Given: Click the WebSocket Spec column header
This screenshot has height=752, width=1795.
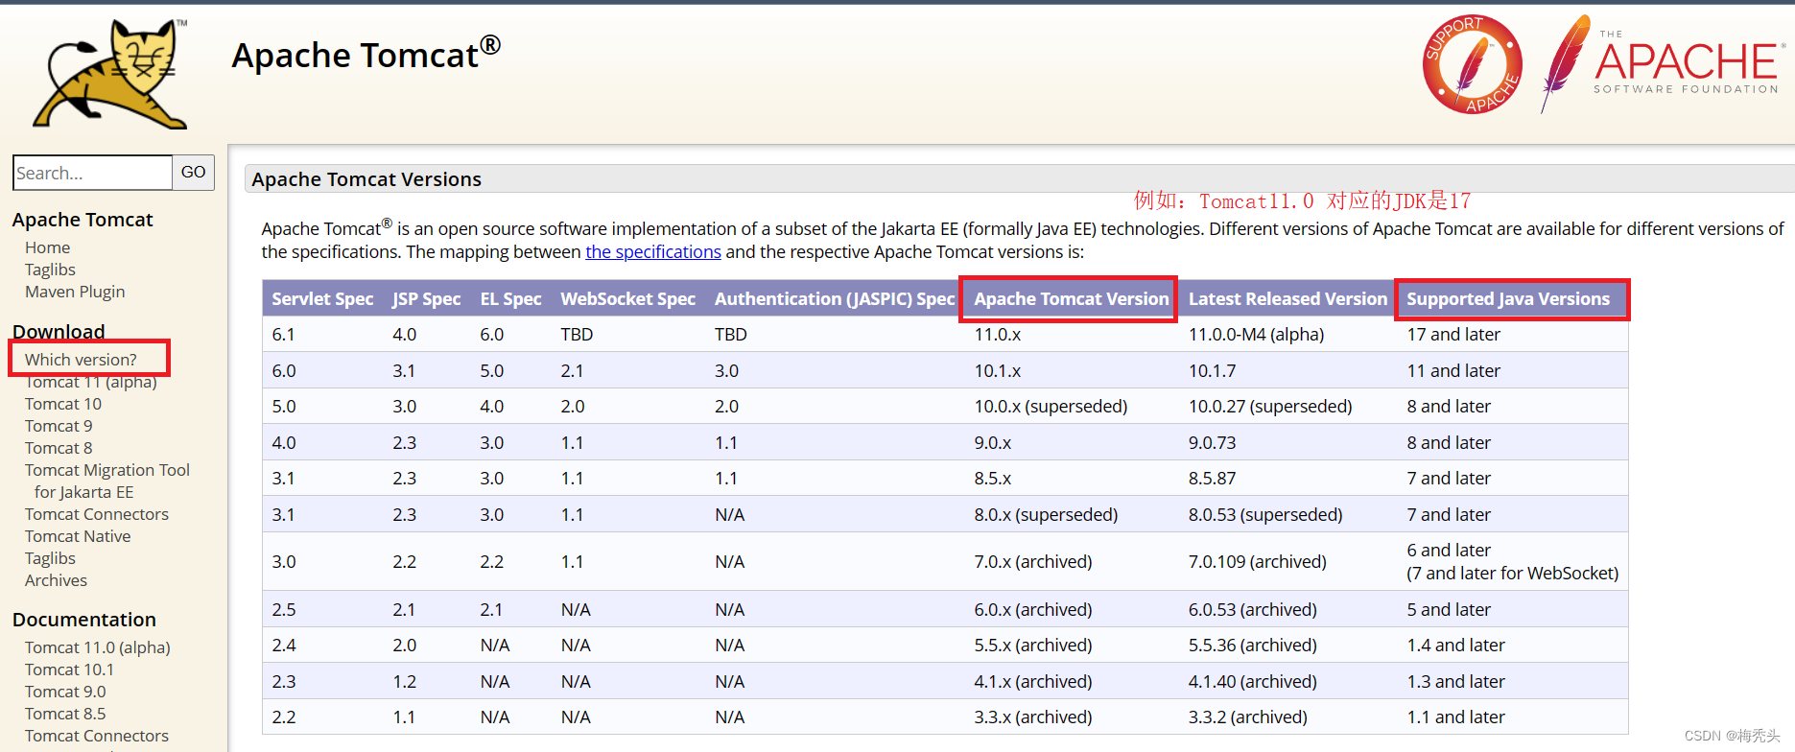Looking at the screenshot, I should 628,299.
